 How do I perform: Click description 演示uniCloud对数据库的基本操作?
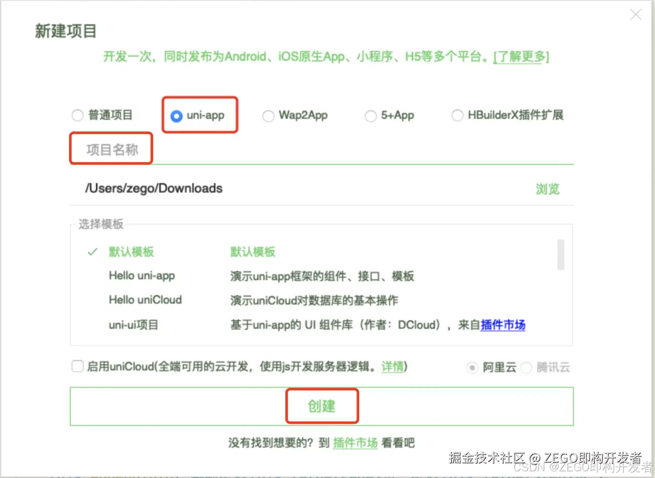(x=314, y=300)
